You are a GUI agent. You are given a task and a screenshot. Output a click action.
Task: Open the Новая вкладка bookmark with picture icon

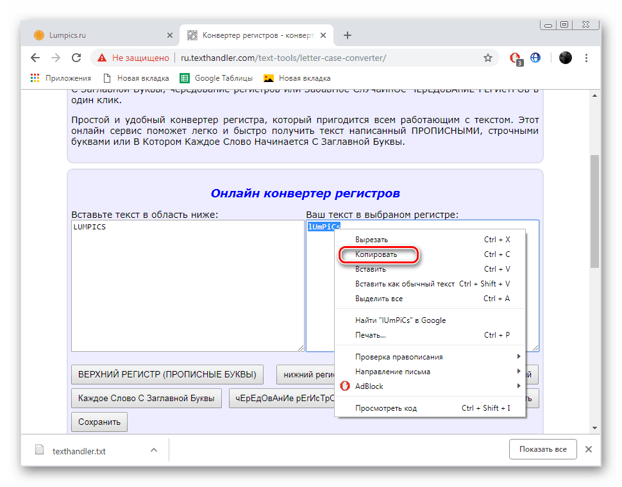click(297, 78)
